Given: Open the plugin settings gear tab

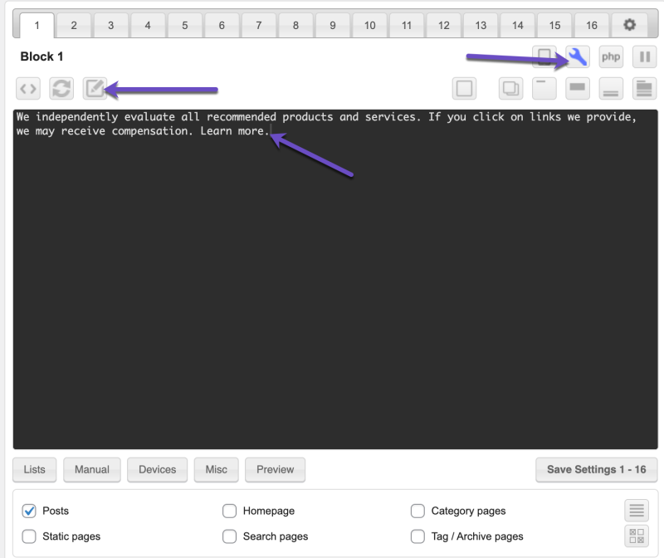Looking at the screenshot, I should point(630,26).
